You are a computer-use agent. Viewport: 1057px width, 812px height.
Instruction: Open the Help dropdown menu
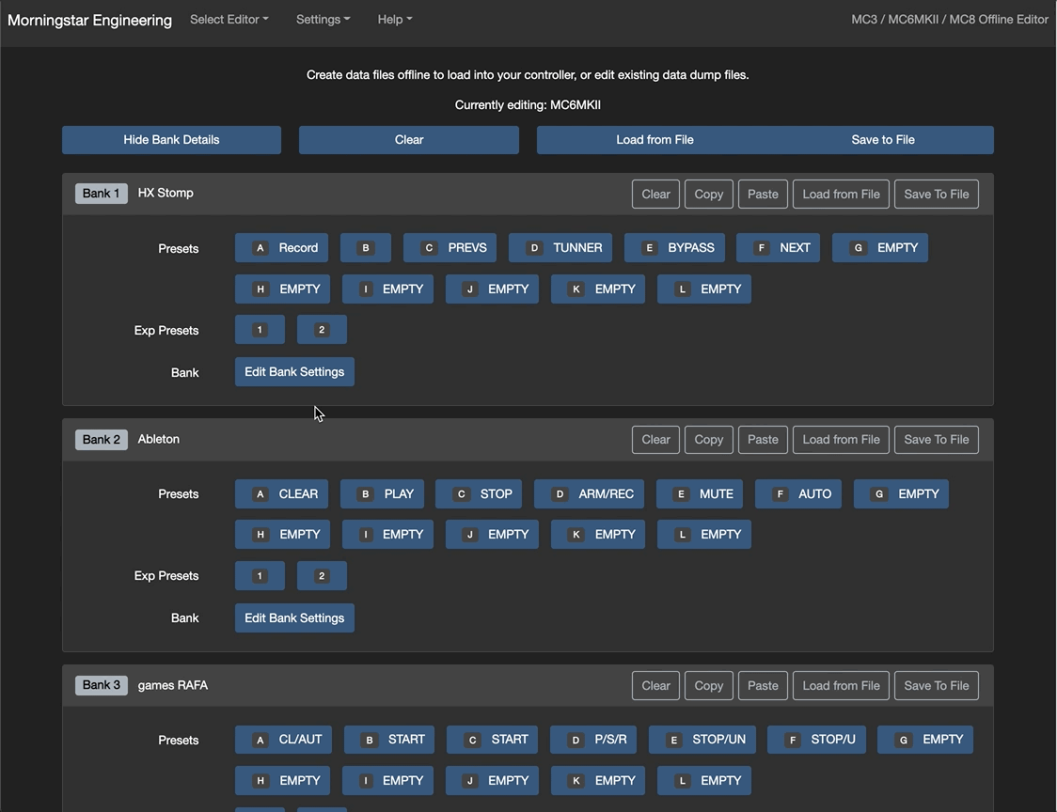pos(394,19)
